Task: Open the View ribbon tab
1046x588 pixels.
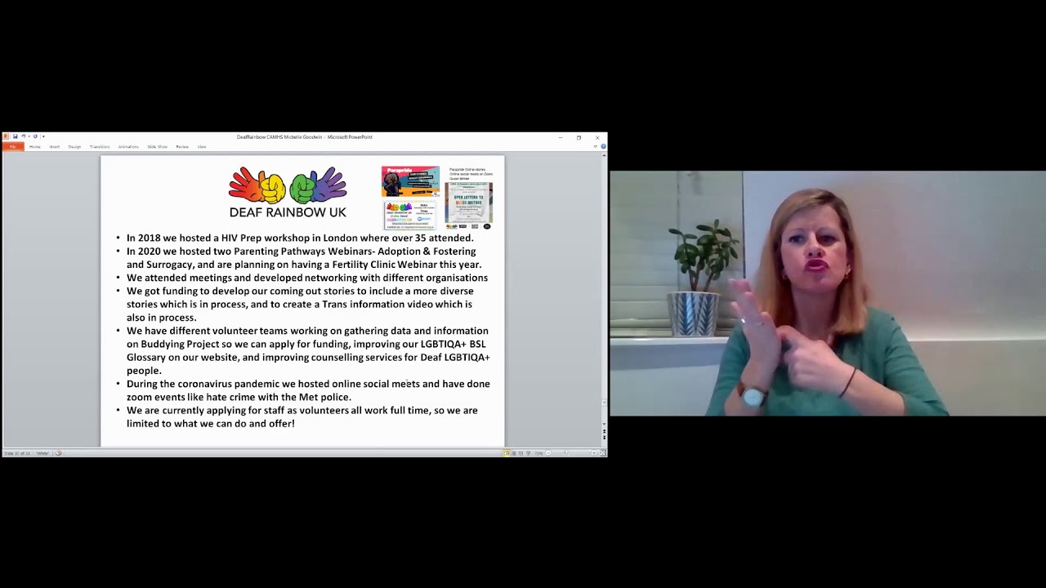Action: click(x=202, y=147)
